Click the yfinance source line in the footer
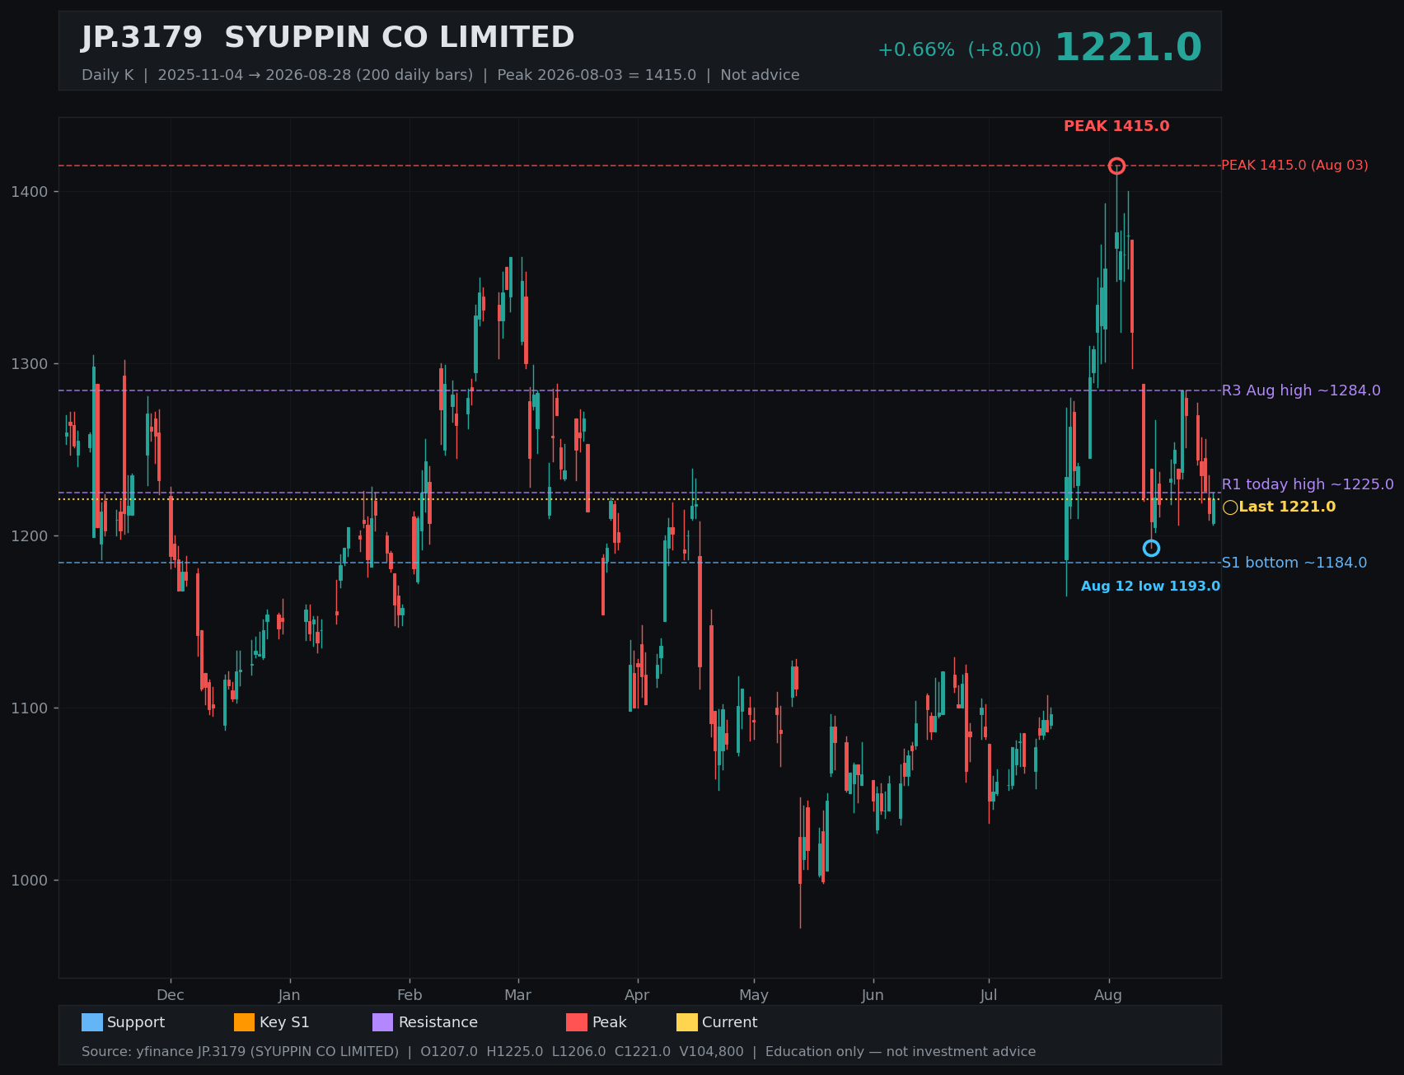Image resolution: width=1404 pixels, height=1075 pixels. [x=559, y=1052]
